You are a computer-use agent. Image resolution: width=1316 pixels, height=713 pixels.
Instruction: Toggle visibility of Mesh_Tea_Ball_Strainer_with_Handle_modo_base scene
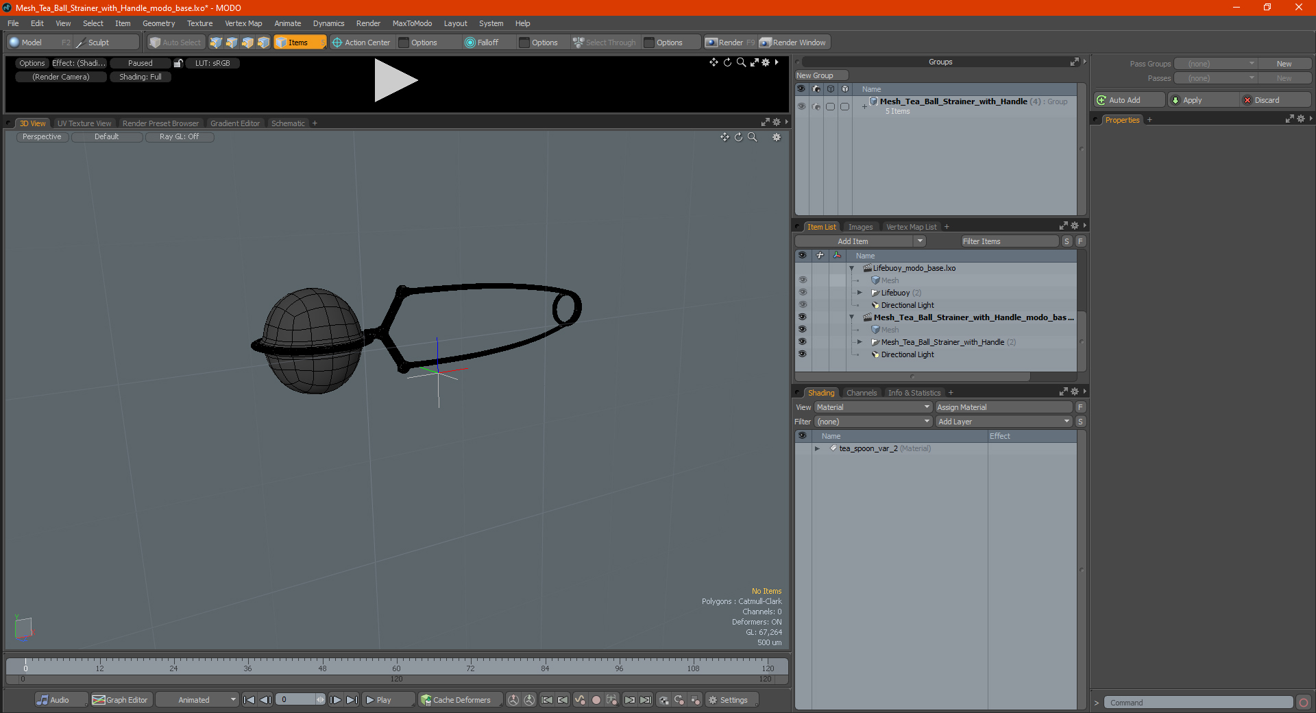pos(802,317)
